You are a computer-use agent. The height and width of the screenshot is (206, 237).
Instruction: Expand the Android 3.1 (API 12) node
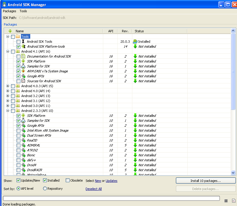click(x=8, y=101)
